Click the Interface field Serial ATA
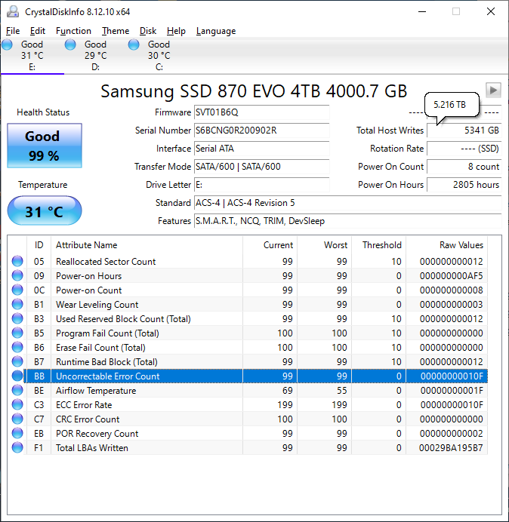 261,149
